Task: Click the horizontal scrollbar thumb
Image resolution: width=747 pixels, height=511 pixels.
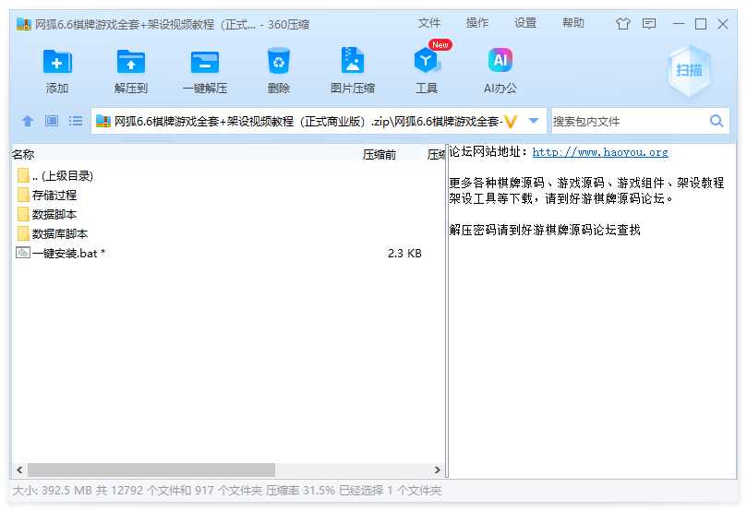Action: point(151,469)
